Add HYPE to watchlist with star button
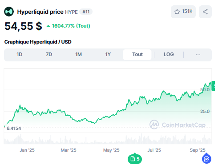 [183, 12]
